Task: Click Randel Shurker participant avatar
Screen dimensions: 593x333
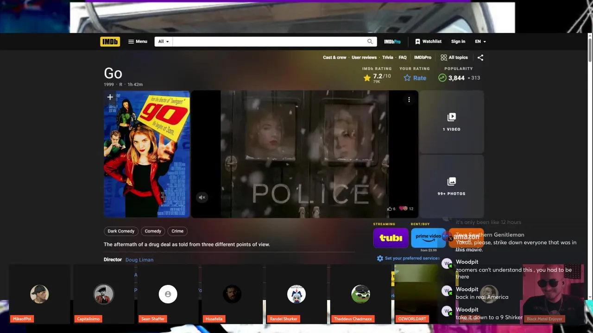Action: [x=296, y=294]
